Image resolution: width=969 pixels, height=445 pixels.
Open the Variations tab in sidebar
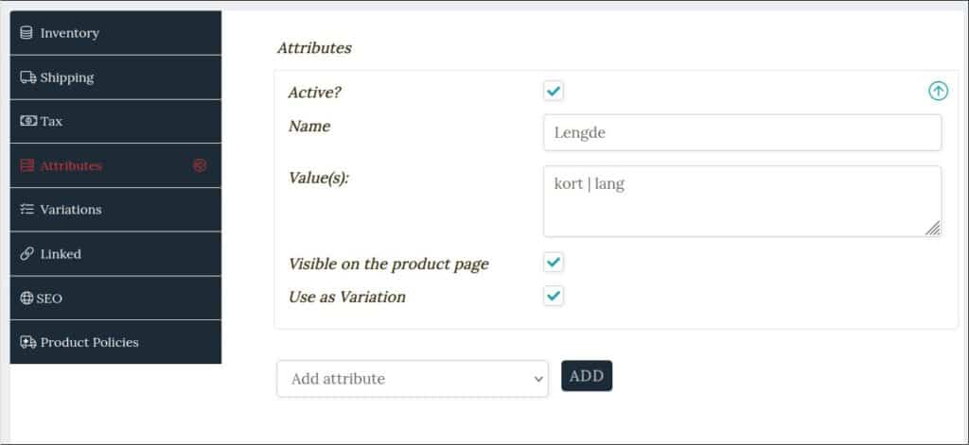115,209
